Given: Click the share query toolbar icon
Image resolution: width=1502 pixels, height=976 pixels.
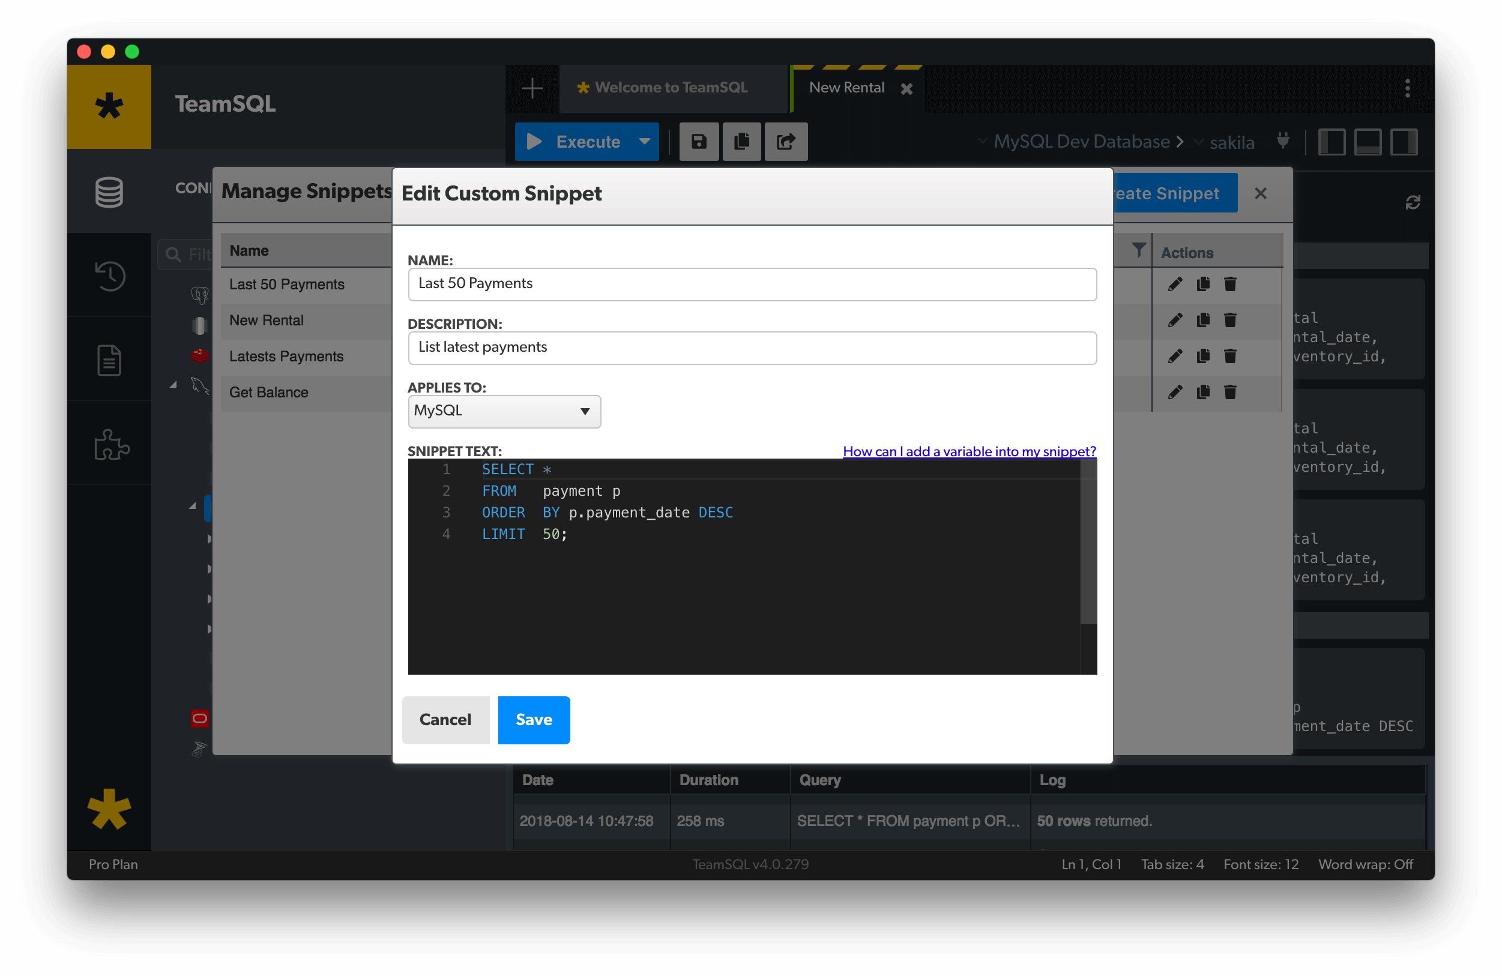Looking at the screenshot, I should tap(786, 142).
